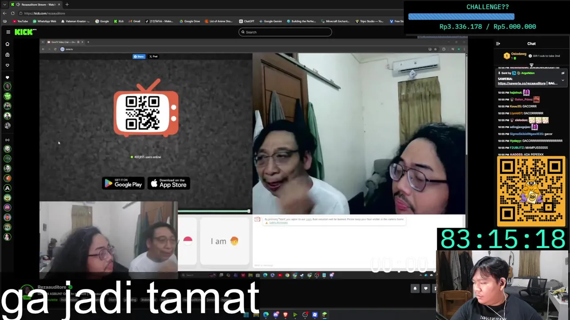Open a new browser tab with plus

pos(67,4)
